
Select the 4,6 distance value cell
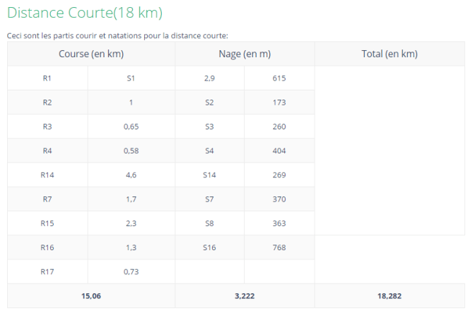point(130,175)
